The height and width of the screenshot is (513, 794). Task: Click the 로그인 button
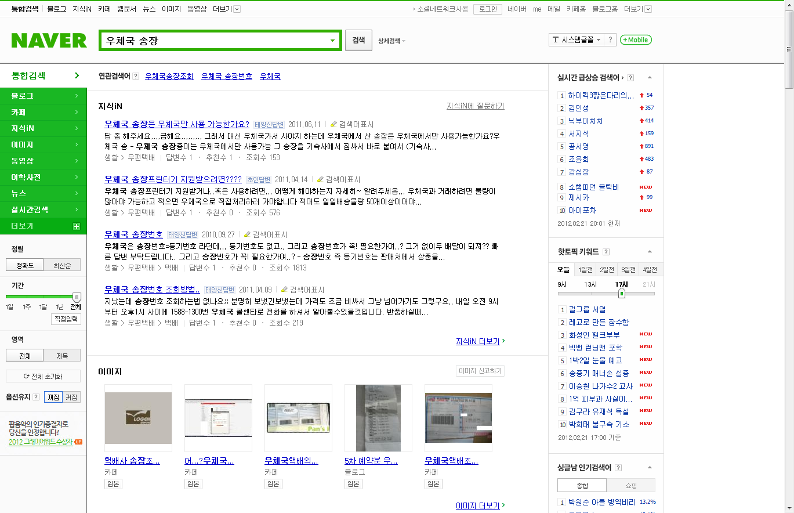(x=488, y=9)
